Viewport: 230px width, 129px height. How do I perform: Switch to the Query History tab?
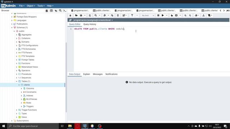tap(89, 24)
